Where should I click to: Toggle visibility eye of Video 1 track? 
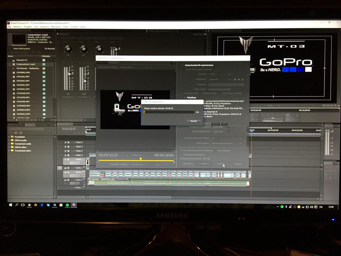click(65, 160)
